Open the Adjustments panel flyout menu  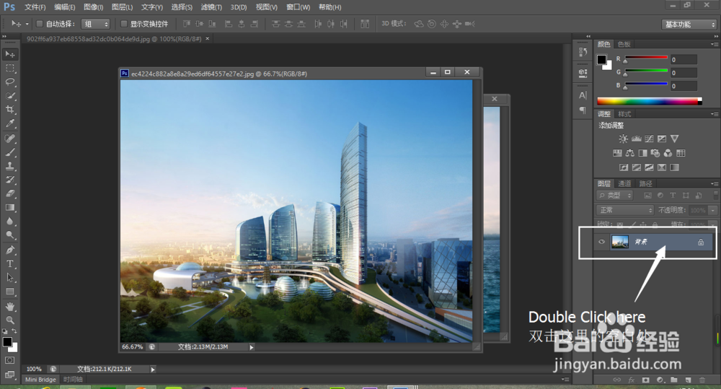coord(714,114)
